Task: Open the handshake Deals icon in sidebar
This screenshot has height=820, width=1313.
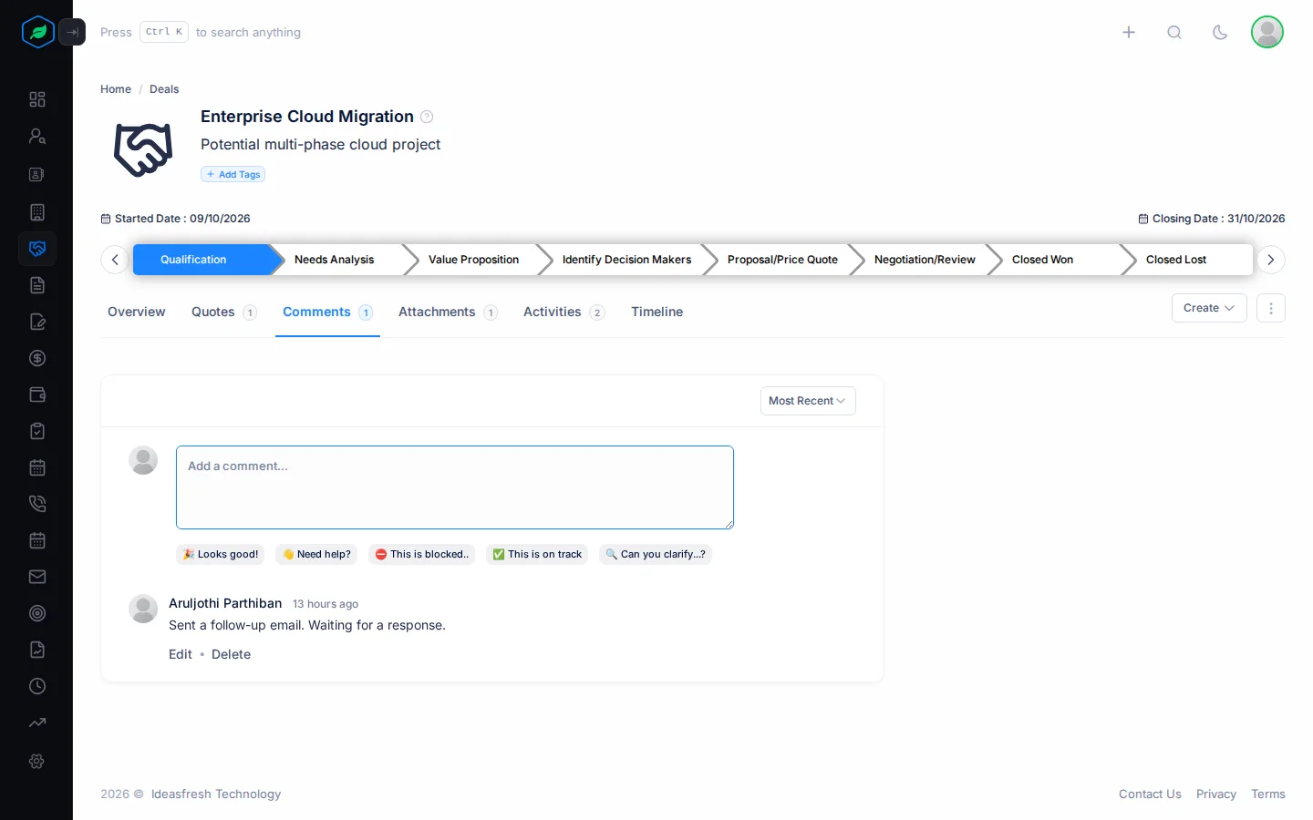Action: pos(37,249)
